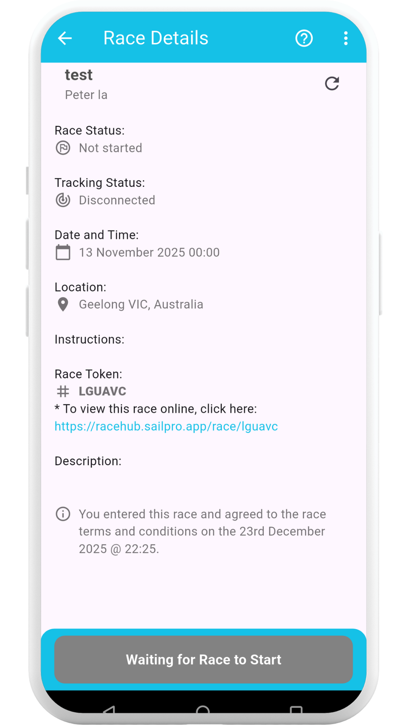Tap the Geelong VIC, Australia location
408x725 pixels.
[141, 304]
